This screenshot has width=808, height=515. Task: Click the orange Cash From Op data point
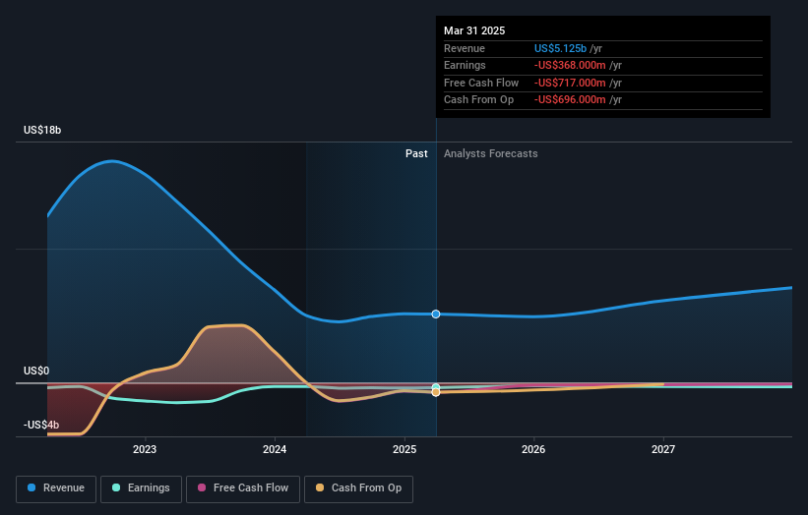tap(436, 392)
